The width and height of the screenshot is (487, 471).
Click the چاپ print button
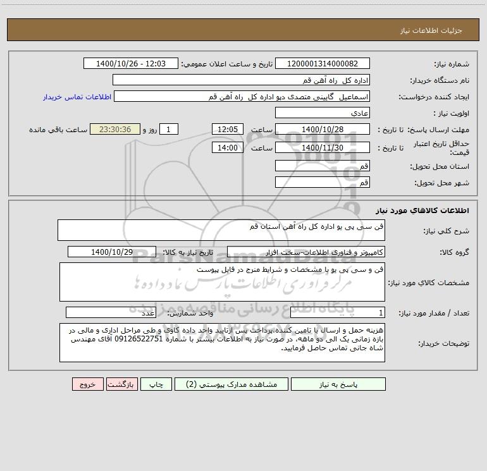156,384
